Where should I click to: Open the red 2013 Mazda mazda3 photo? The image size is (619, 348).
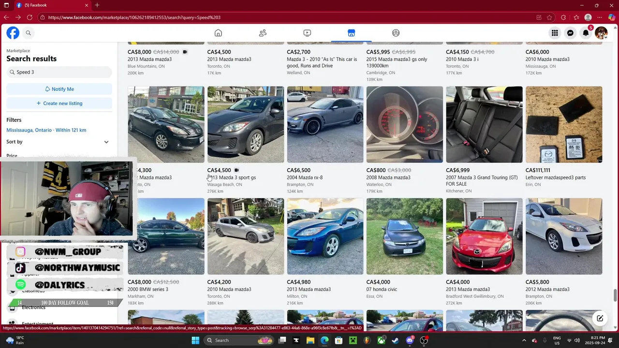pyautogui.click(x=484, y=236)
